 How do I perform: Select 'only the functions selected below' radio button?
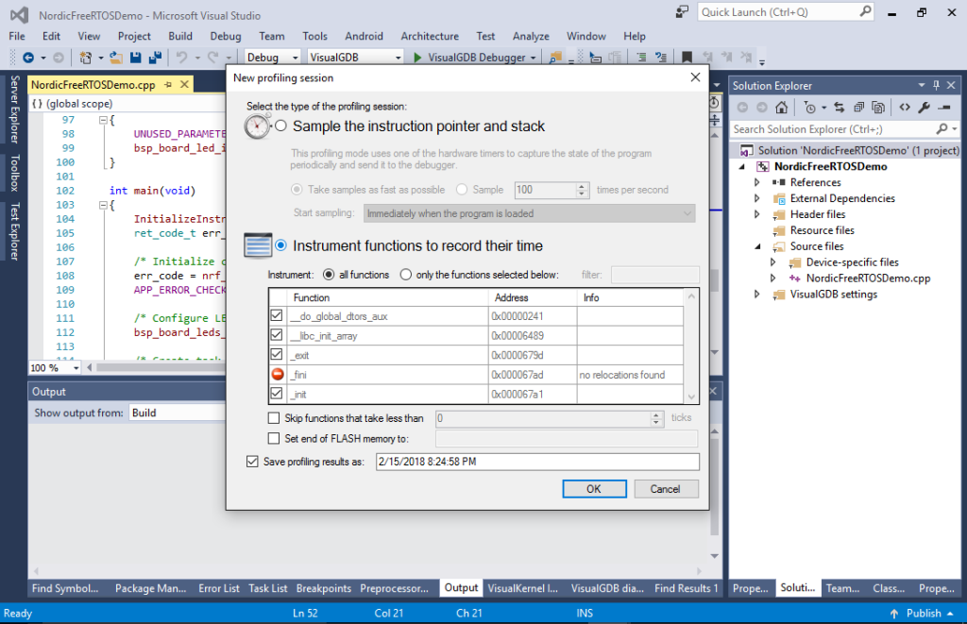(x=406, y=275)
